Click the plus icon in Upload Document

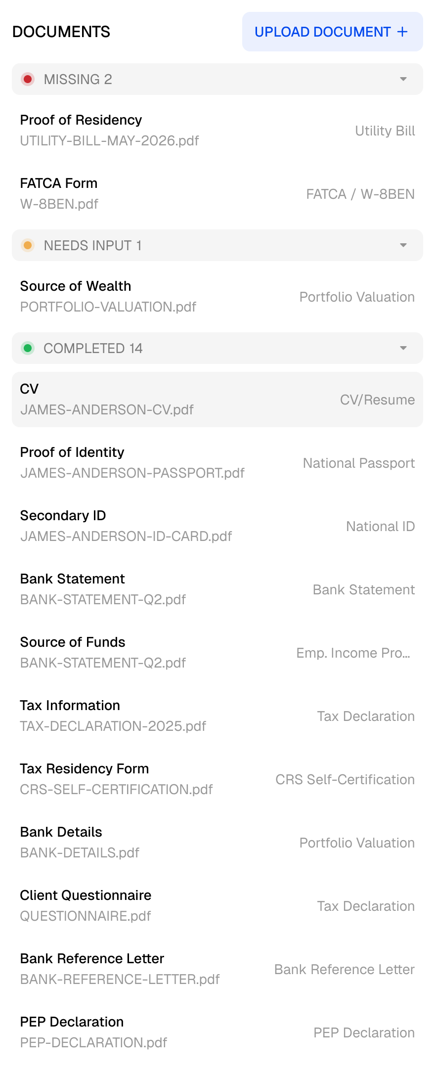[402, 32]
